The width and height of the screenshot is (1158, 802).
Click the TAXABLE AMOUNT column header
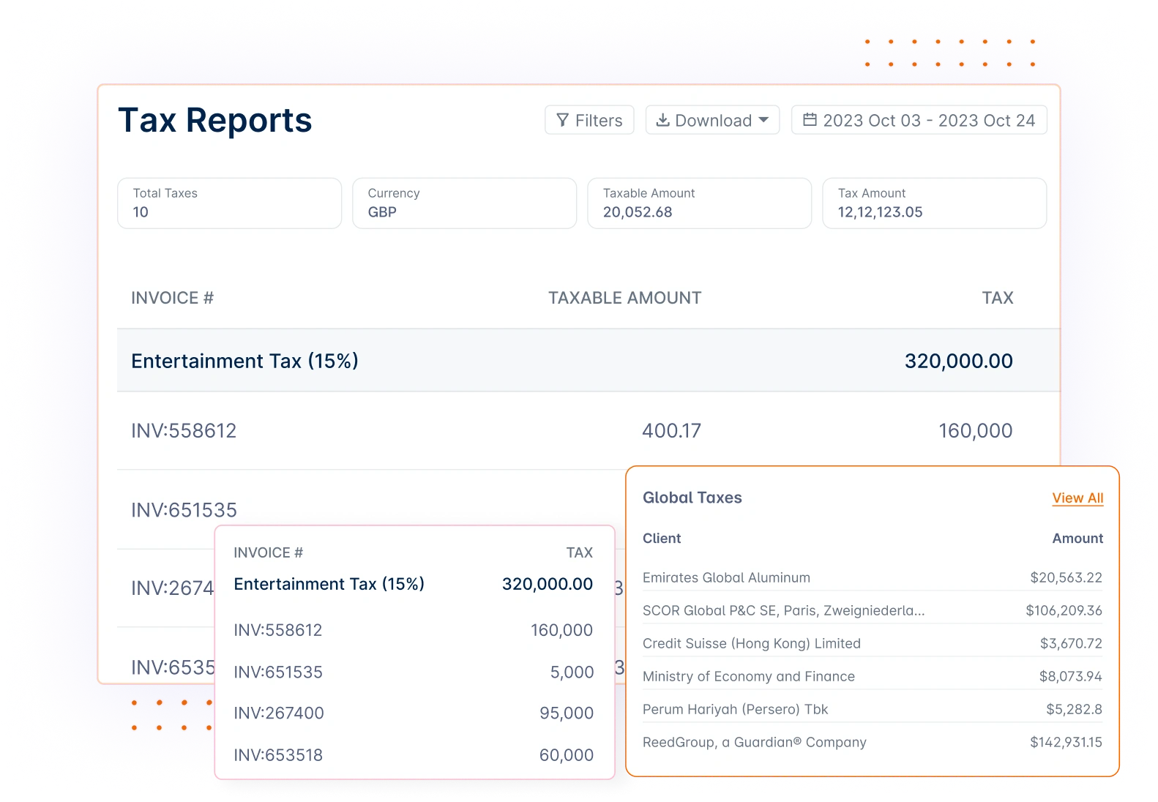625,298
